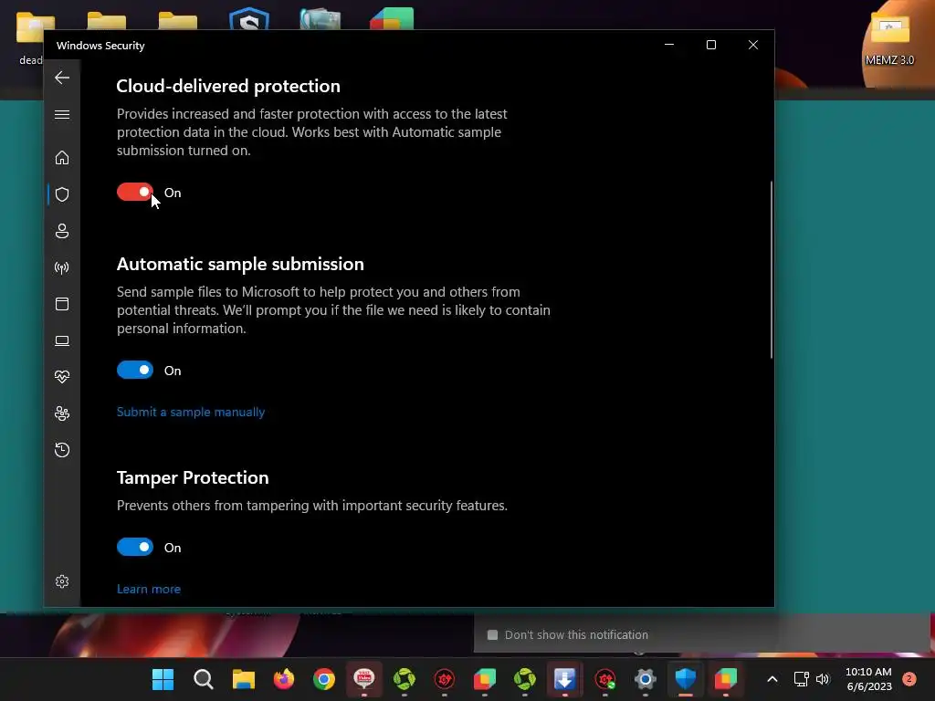Click the Windows Security title text

pos(100,46)
